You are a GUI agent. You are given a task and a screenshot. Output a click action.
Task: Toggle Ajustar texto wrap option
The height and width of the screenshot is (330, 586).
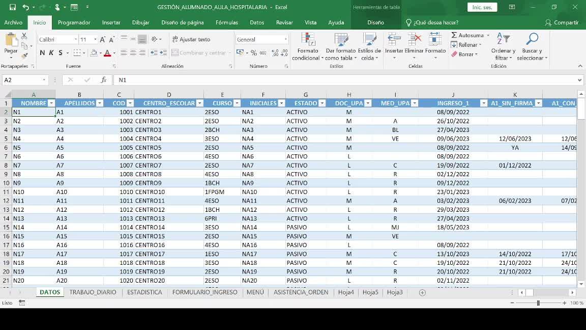[191, 39]
